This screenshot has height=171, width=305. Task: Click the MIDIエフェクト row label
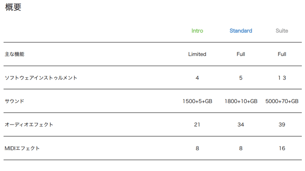pyautogui.click(x=22, y=148)
